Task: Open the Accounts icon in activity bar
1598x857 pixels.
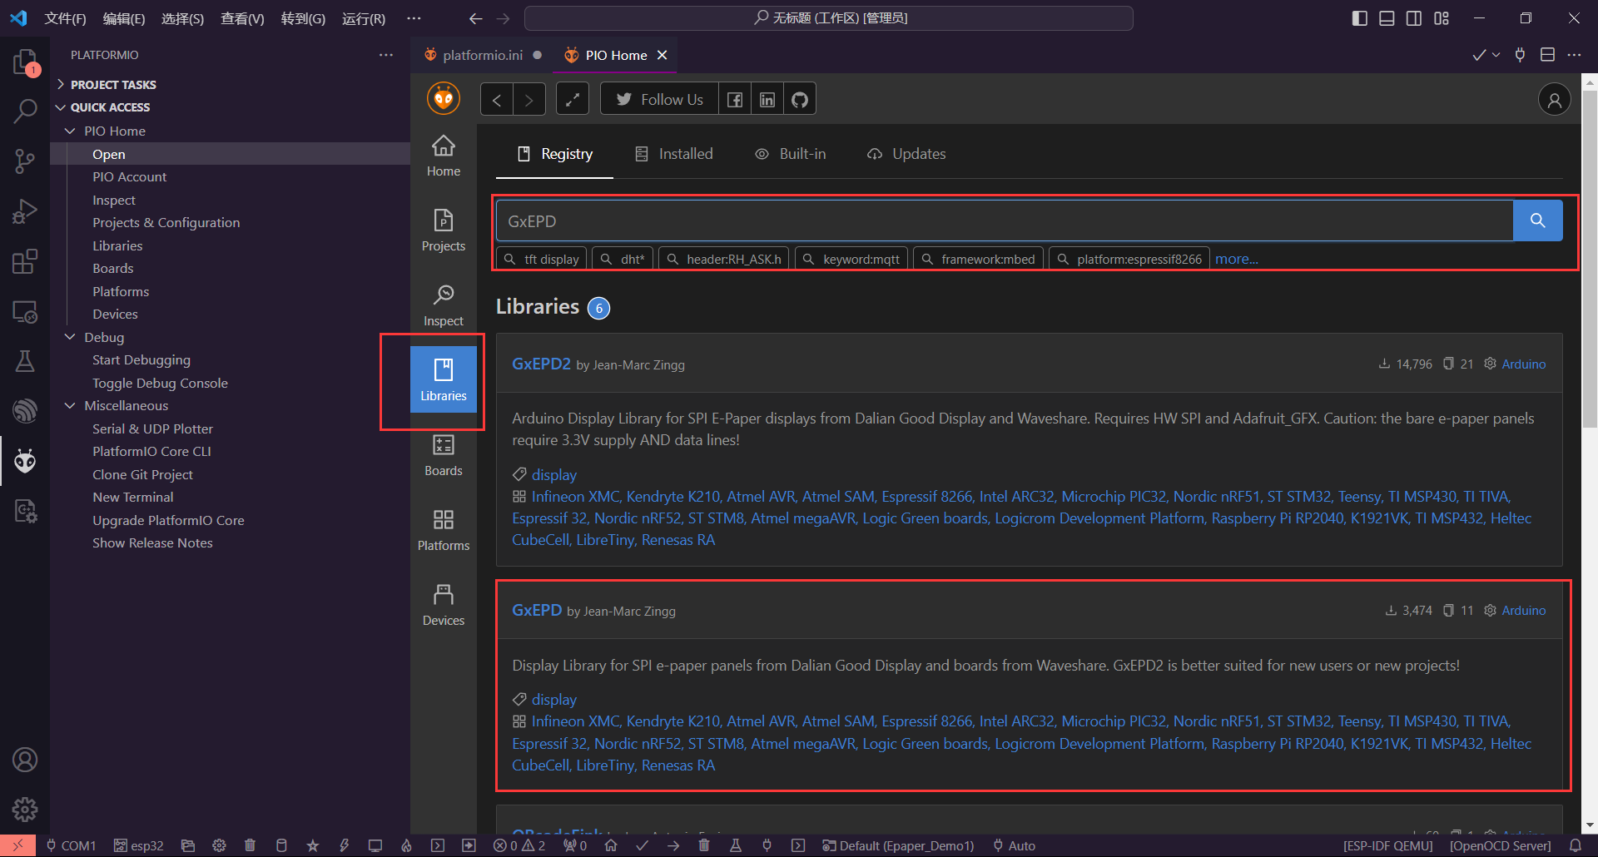Action: point(25,760)
